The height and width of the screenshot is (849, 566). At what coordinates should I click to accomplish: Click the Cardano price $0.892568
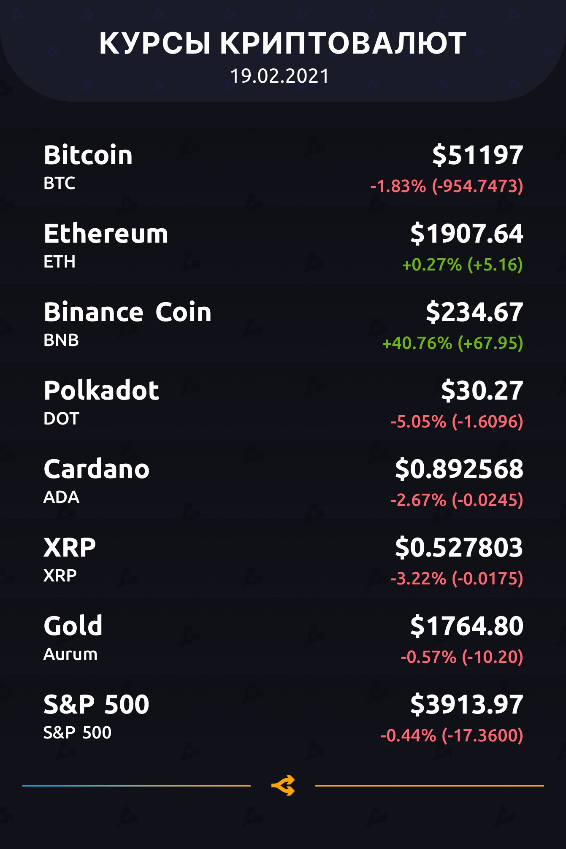[x=459, y=469]
